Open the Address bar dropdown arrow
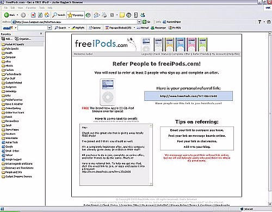 [x=139, y=22]
